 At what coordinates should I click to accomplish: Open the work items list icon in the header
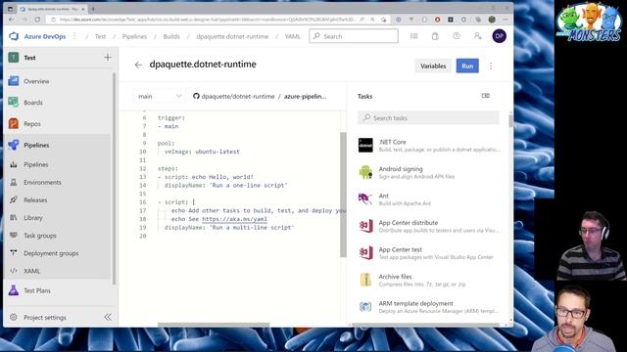click(413, 36)
